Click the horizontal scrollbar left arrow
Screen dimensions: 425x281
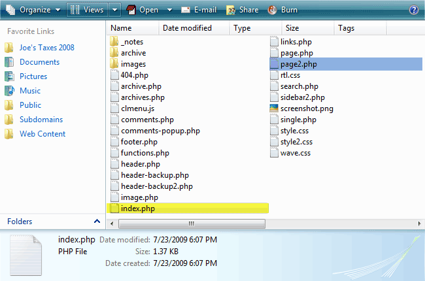click(112, 223)
